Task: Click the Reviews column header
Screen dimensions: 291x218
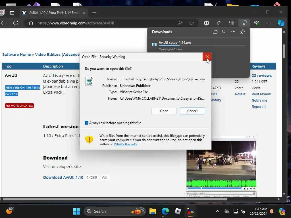Action: tap(258, 66)
